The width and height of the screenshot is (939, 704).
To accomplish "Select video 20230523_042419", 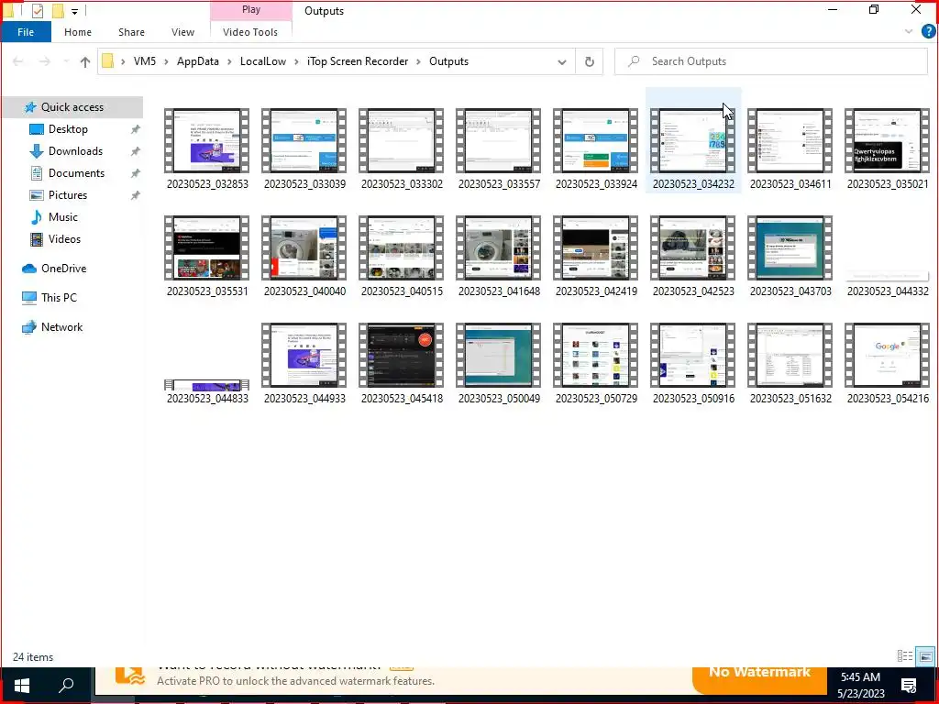I will coord(596,257).
